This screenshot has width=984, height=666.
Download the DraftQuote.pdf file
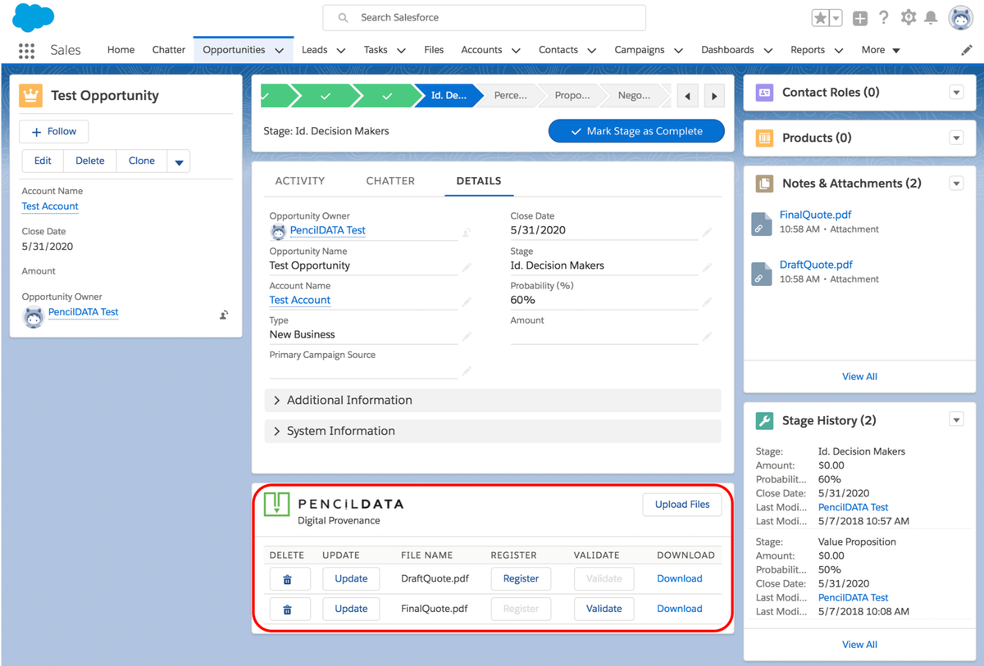[680, 578]
